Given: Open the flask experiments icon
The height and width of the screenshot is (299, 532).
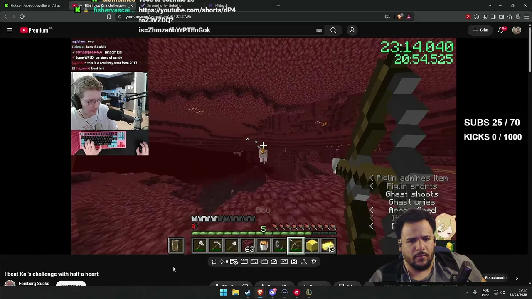Looking at the screenshot, I should click(x=304, y=262).
